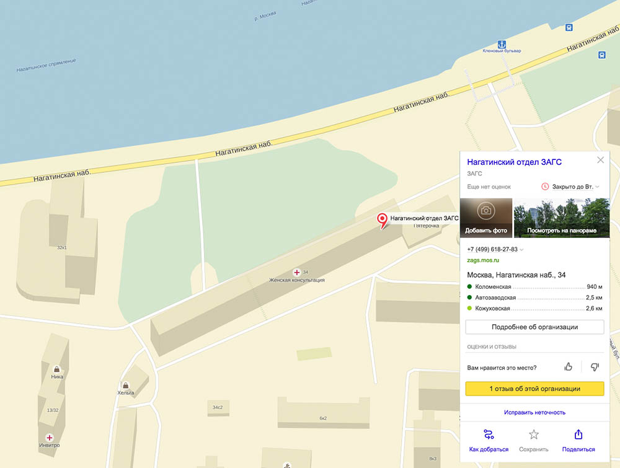Screen dimensions: 620x468
Task: Expand the Закрыто до Вт. working hours
Action: click(570, 186)
